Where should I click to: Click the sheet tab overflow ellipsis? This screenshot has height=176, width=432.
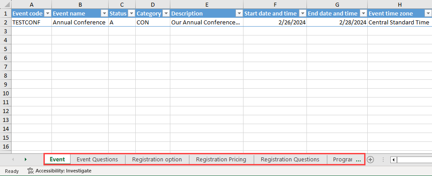[358, 160]
